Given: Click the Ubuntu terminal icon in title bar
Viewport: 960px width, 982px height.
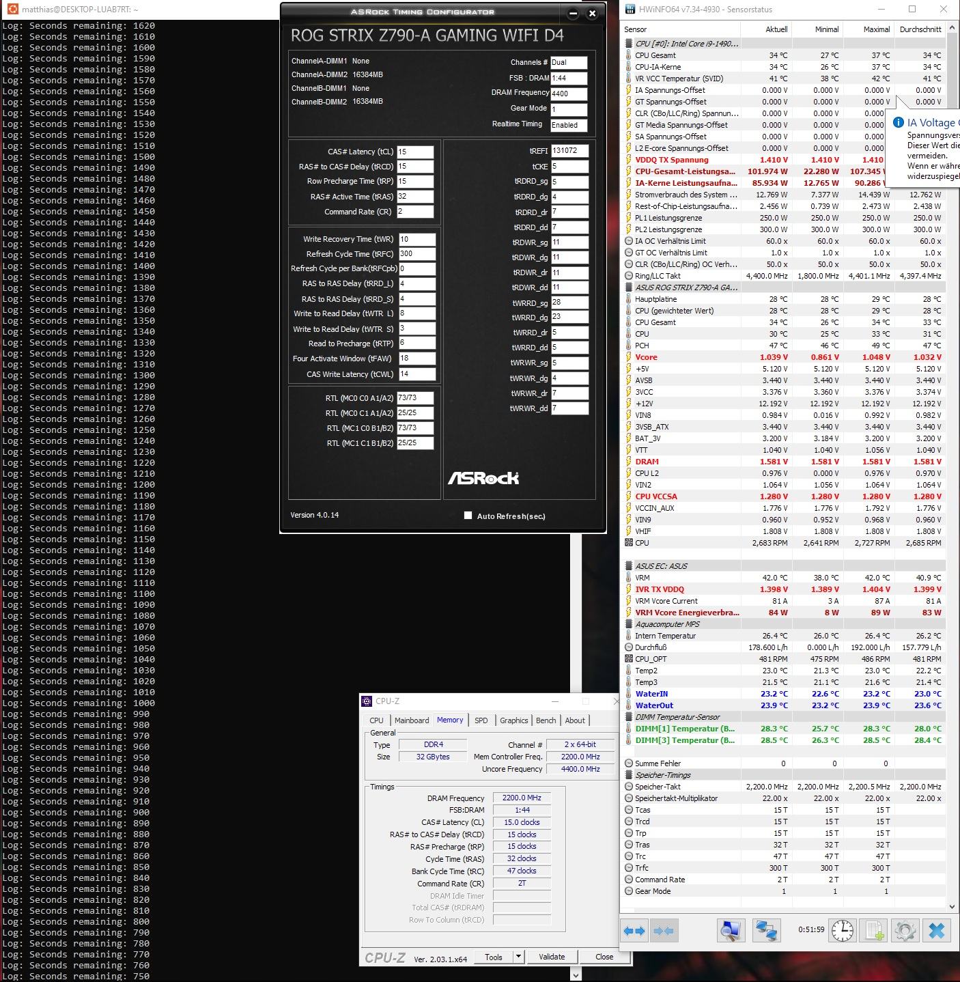Looking at the screenshot, I should (12, 9).
